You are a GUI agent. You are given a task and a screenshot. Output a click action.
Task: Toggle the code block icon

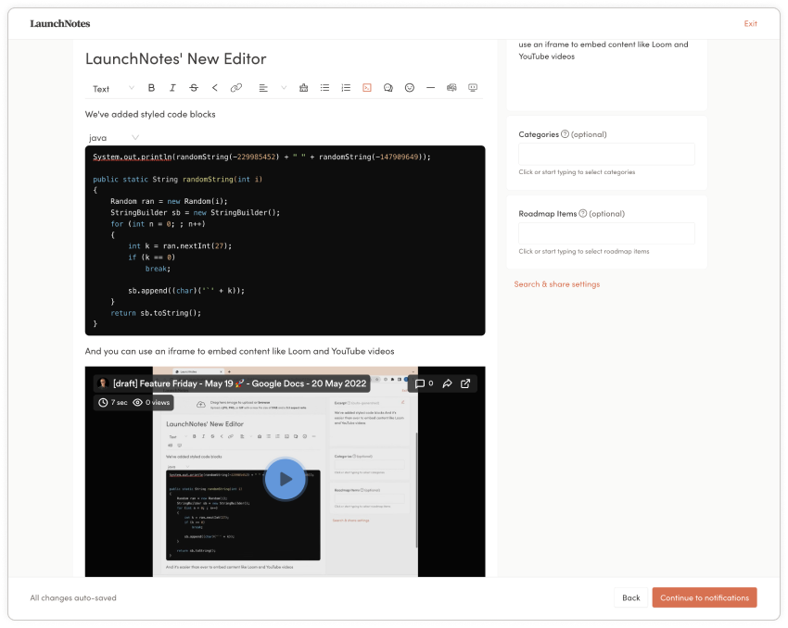tap(367, 88)
